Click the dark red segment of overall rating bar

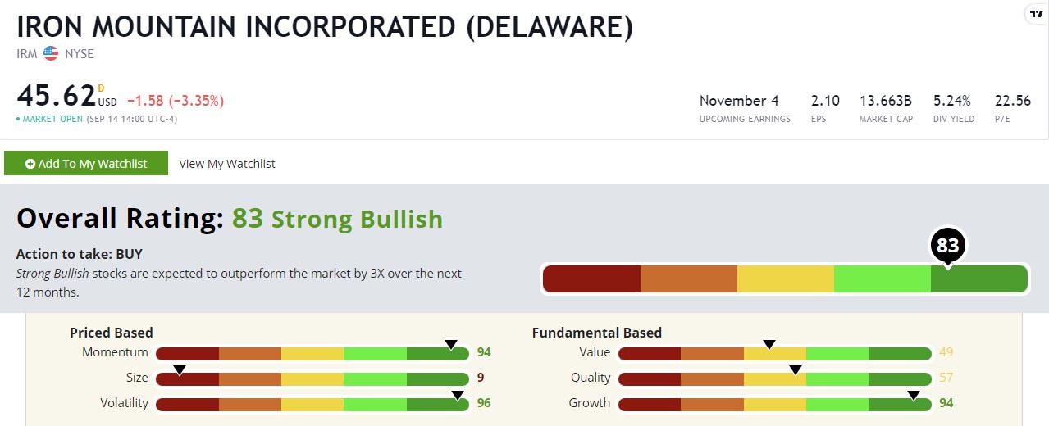591,279
